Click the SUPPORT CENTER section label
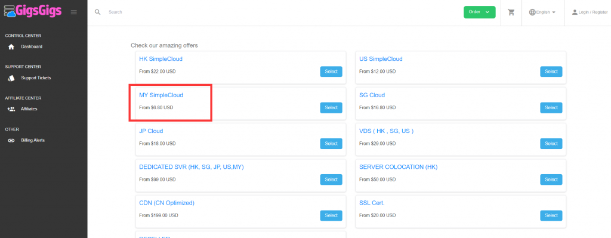Image resolution: width=611 pixels, height=238 pixels. pos(23,67)
